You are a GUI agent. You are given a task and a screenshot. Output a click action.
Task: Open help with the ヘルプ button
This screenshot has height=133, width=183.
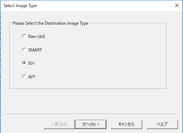[162, 124]
